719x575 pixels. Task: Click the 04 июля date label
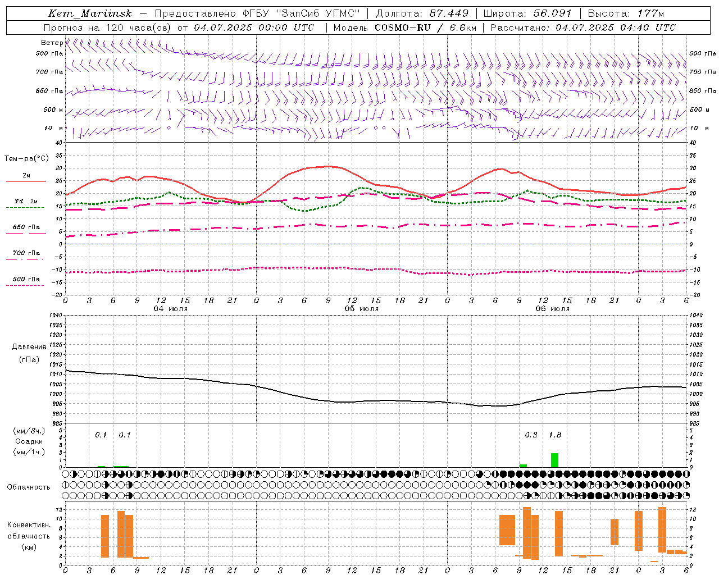coord(170,309)
